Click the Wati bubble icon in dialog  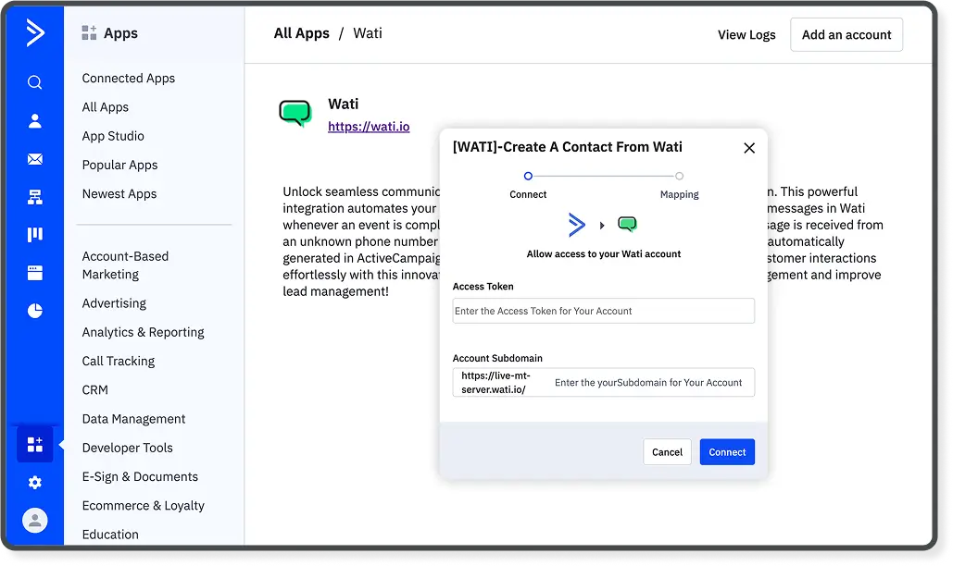coord(627,225)
